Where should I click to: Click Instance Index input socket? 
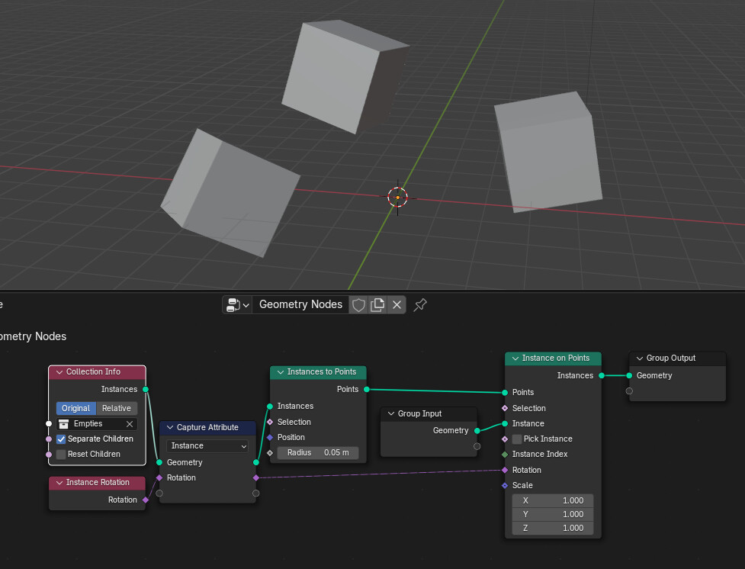tap(505, 455)
